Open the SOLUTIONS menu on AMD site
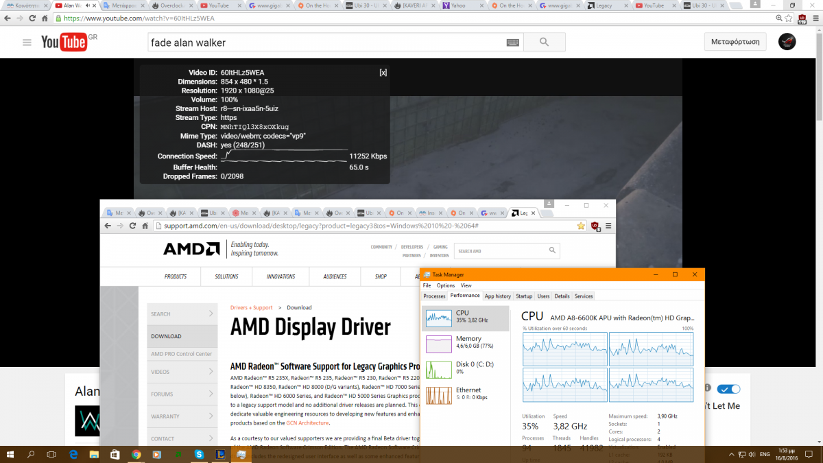This screenshot has height=463, width=823. pyautogui.click(x=226, y=276)
